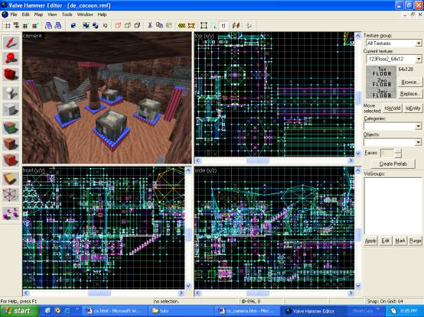Click the scissors Cut icon
This screenshot has height=317, width=424.
pyautogui.click(x=150, y=26)
